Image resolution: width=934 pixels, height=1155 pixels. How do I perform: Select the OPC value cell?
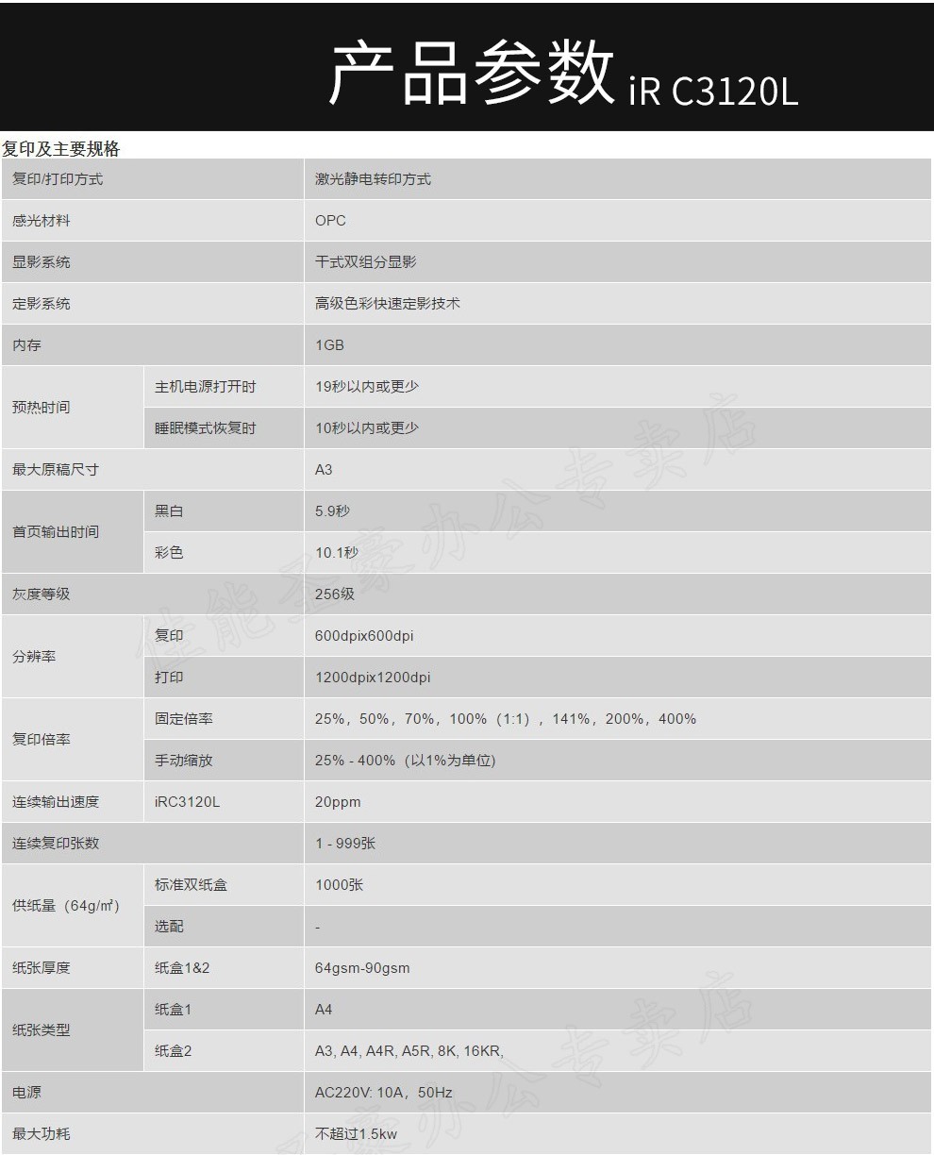pyautogui.click(x=330, y=220)
